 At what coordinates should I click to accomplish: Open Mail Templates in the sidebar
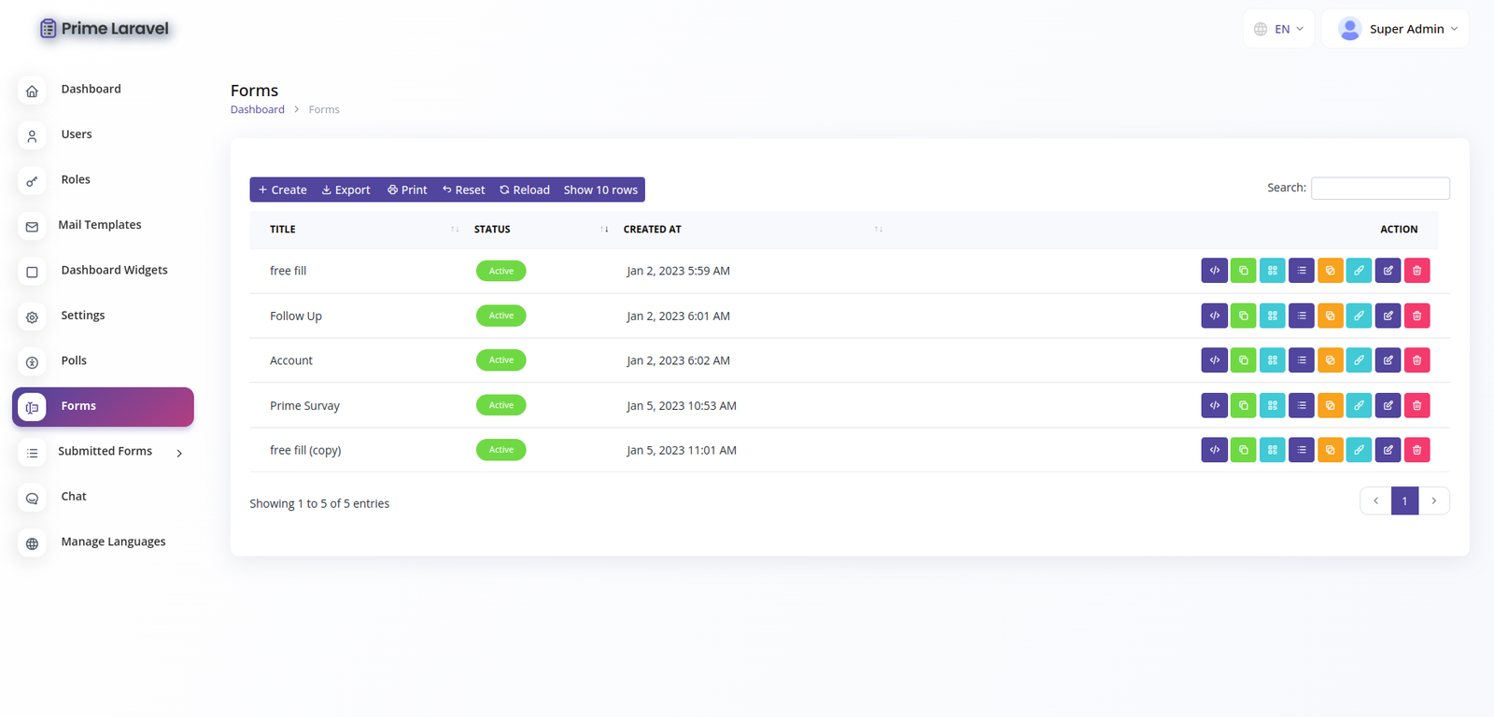coord(99,225)
